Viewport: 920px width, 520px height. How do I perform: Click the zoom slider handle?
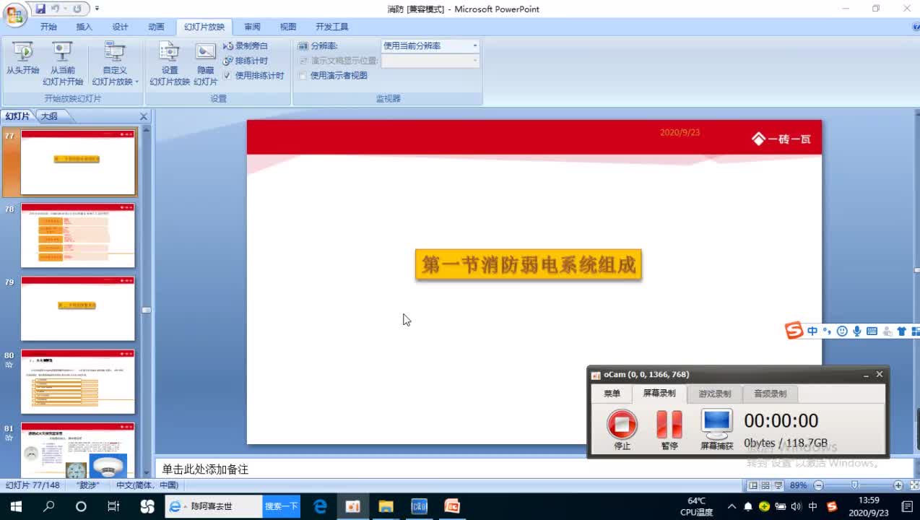coord(854,485)
